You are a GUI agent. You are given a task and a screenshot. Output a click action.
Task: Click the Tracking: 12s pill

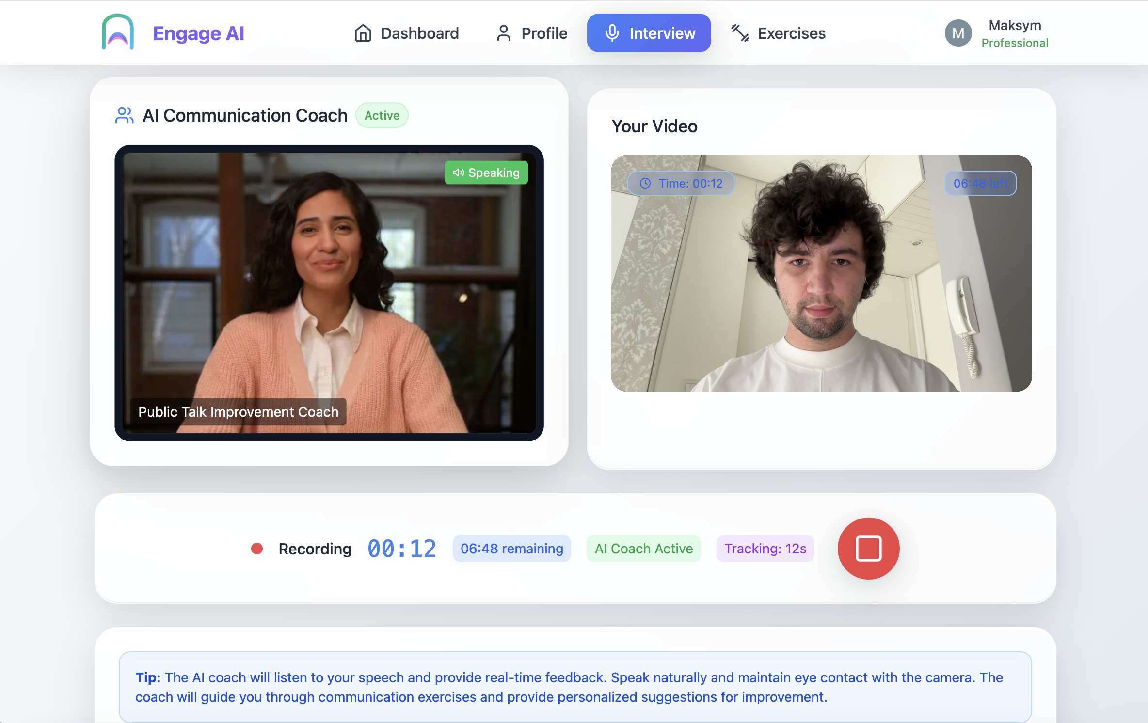coord(765,549)
